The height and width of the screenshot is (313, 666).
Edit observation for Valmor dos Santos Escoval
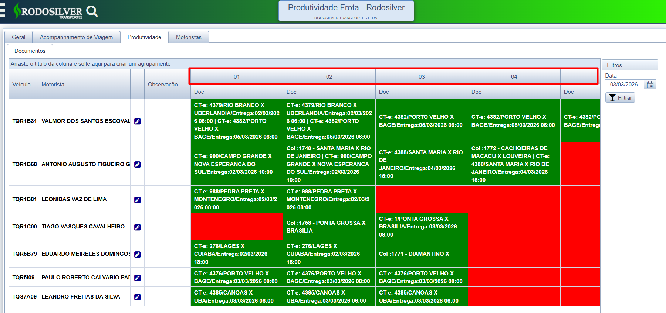137,121
